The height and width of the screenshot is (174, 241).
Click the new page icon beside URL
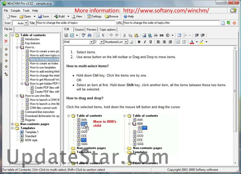(x=223, y=23)
